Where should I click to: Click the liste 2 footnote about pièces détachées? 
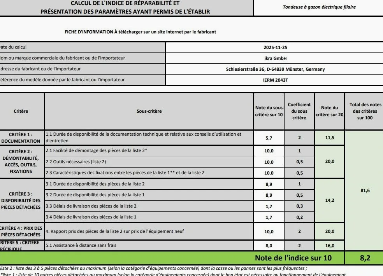point(154,268)
